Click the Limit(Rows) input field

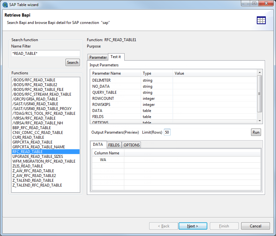pos(167,132)
